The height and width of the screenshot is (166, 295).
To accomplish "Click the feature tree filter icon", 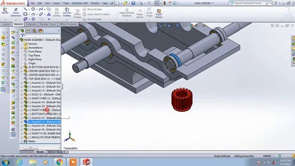I will click(23, 36).
